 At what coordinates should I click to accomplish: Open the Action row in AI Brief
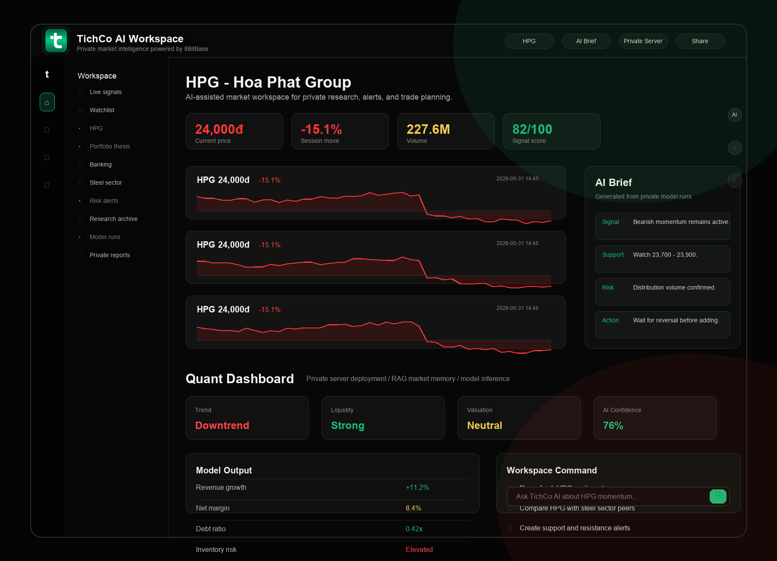pos(663,325)
